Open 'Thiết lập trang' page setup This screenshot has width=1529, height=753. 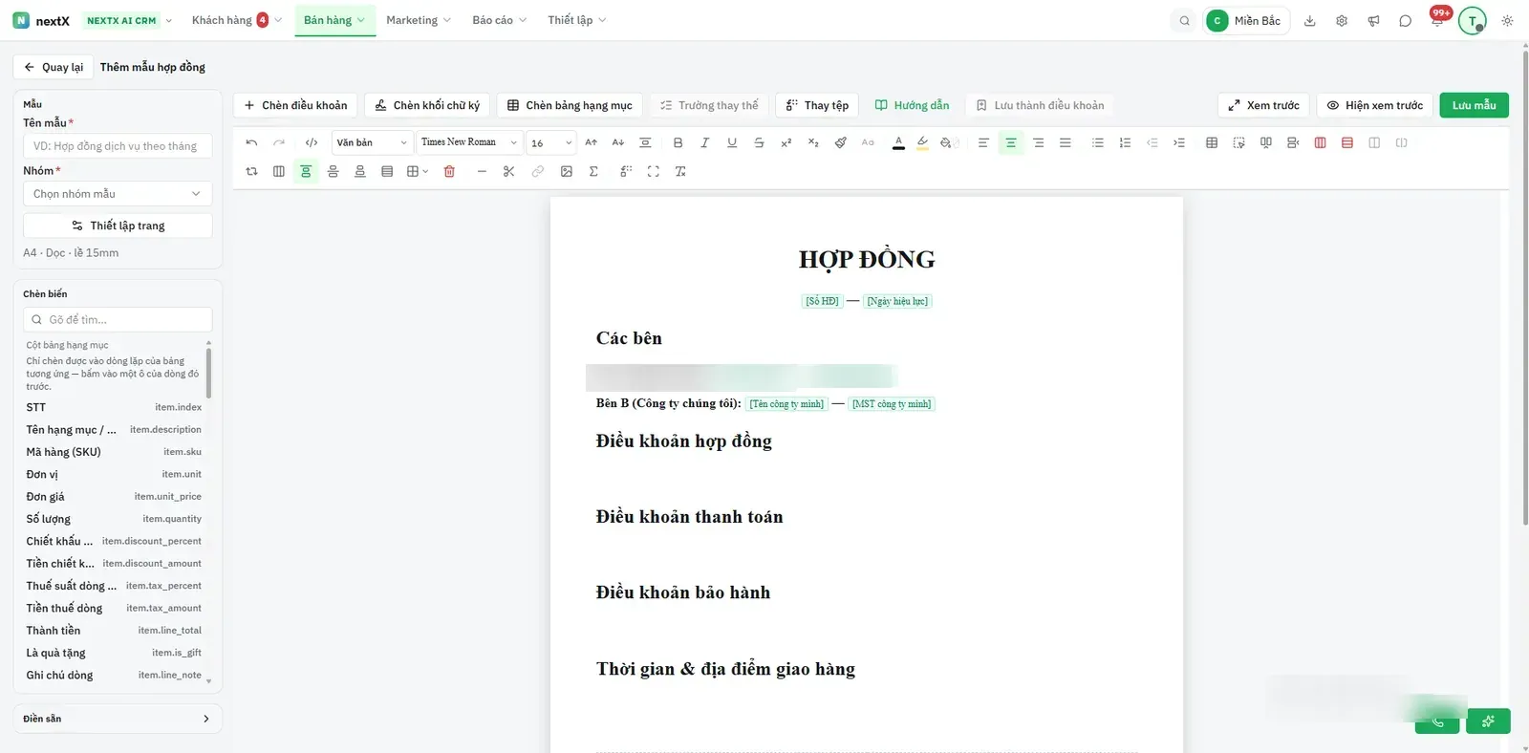118,226
